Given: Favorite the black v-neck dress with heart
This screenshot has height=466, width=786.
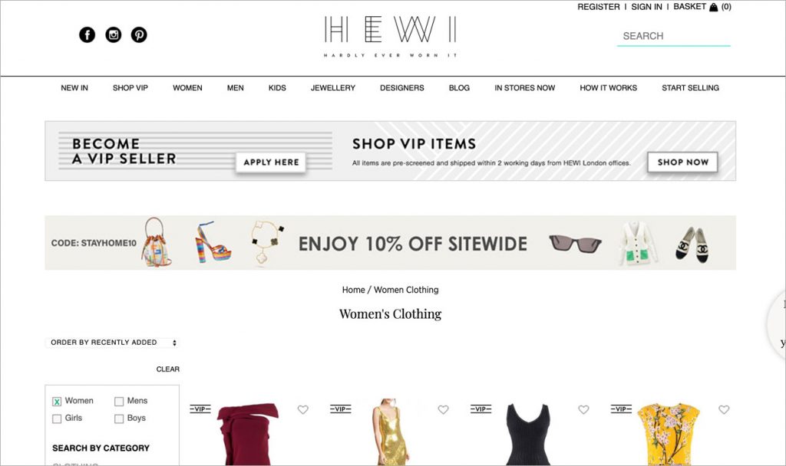Looking at the screenshot, I should [x=583, y=409].
